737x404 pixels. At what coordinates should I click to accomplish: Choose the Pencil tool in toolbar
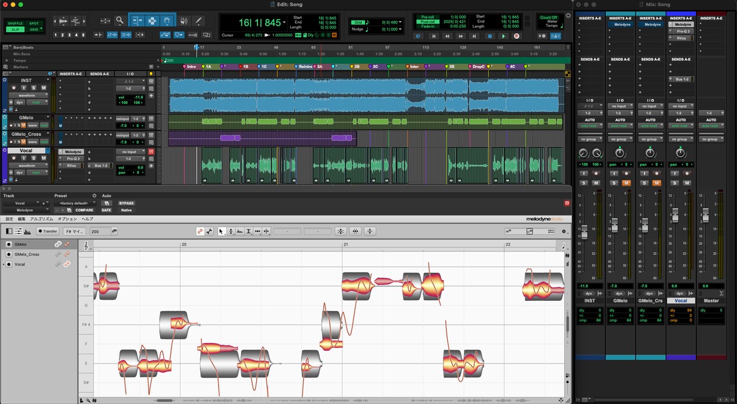coord(198,21)
